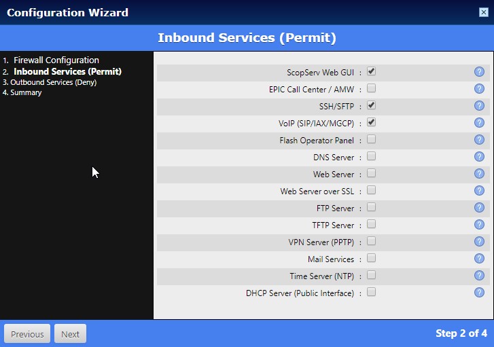Check Web Server over SSL checkbox
The height and width of the screenshot is (347, 494).
click(x=372, y=190)
